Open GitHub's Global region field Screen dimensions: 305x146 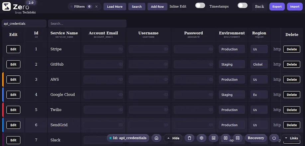pos(259,64)
